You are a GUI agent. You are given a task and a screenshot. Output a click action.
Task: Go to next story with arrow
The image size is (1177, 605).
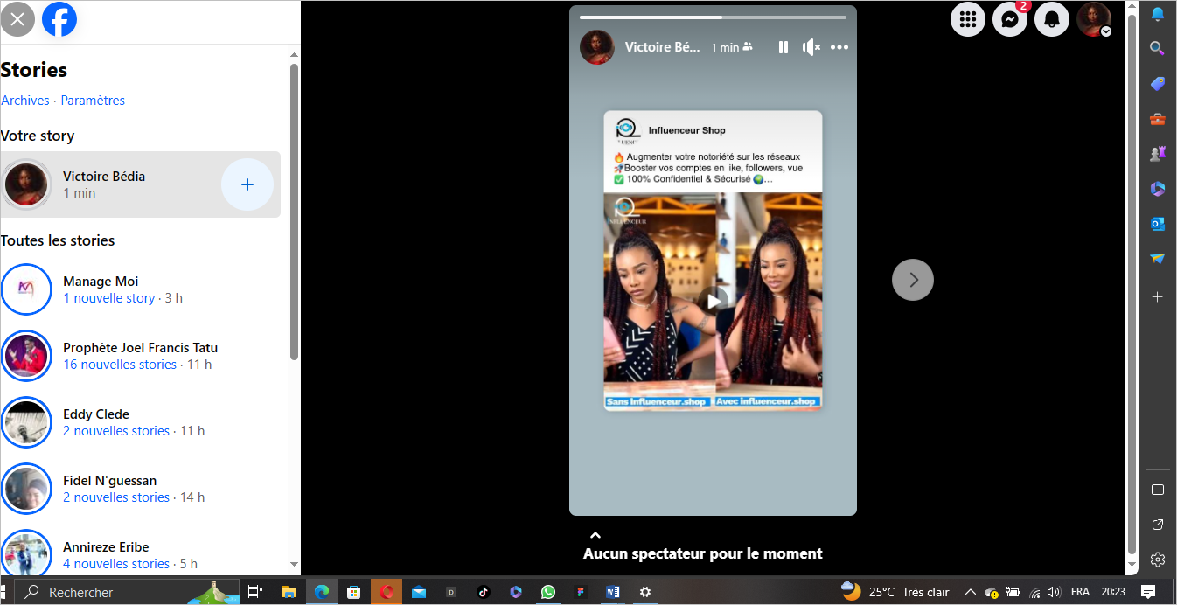pos(913,280)
